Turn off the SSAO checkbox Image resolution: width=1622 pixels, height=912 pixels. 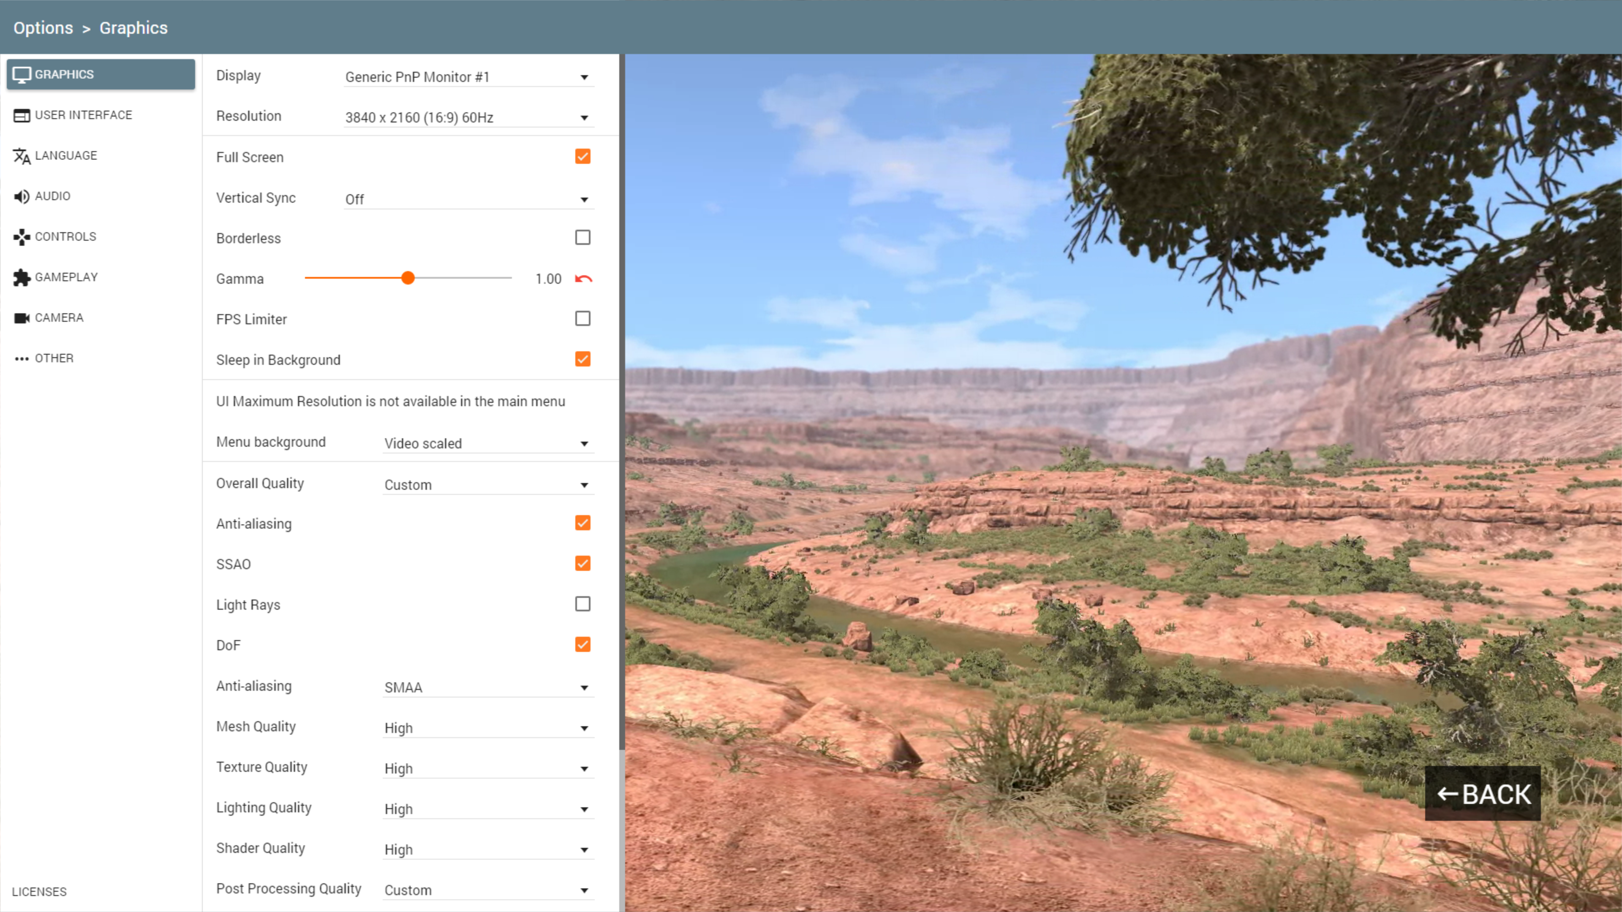[582, 564]
